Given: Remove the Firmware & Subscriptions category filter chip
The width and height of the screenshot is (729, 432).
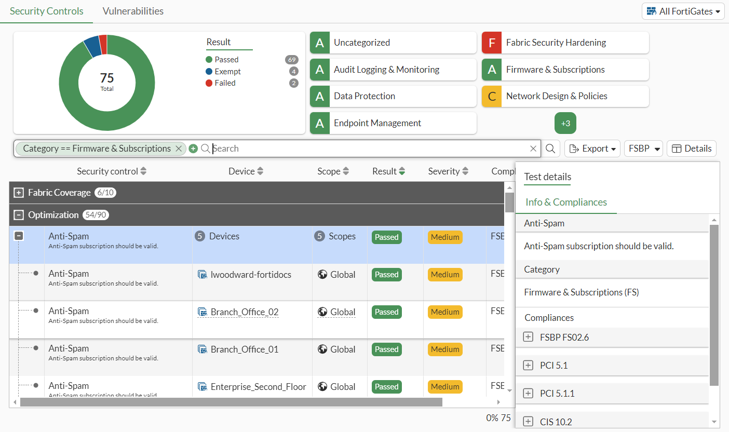Looking at the screenshot, I should pos(179,148).
